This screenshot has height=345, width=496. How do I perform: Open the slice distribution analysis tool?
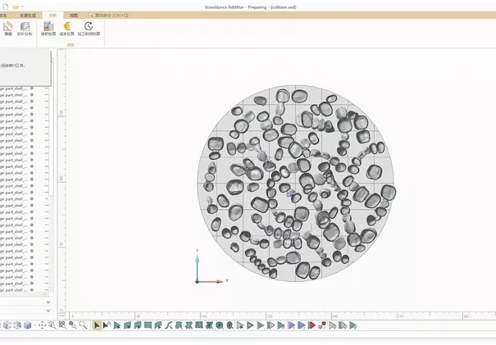25,28
